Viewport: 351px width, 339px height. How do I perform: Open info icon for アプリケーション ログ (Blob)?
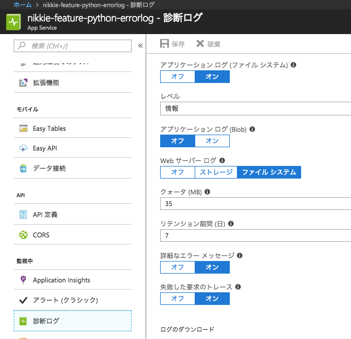pyautogui.click(x=252, y=129)
